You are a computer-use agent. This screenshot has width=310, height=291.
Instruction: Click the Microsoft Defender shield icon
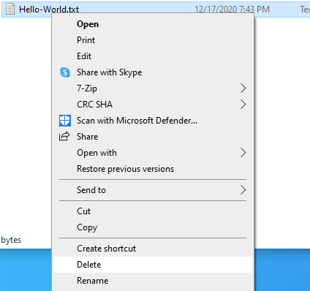pos(65,121)
